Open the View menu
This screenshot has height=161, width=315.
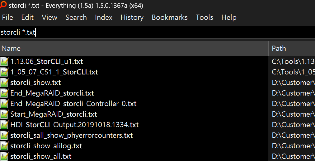coord(49,17)
